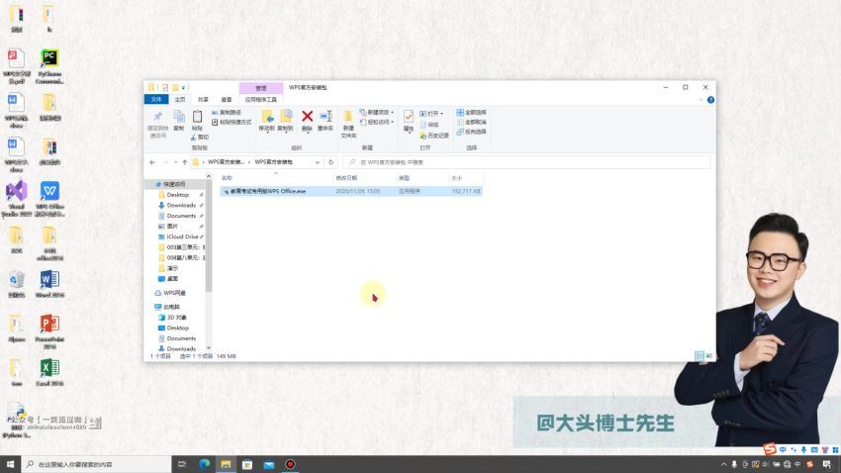This screenshot has width=841, height=473.
Task: Select the WPS Office.exe file row
Action: click(x=351, y=191)
